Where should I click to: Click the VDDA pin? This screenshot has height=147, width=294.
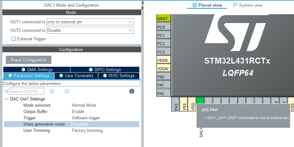coord(164,68)
